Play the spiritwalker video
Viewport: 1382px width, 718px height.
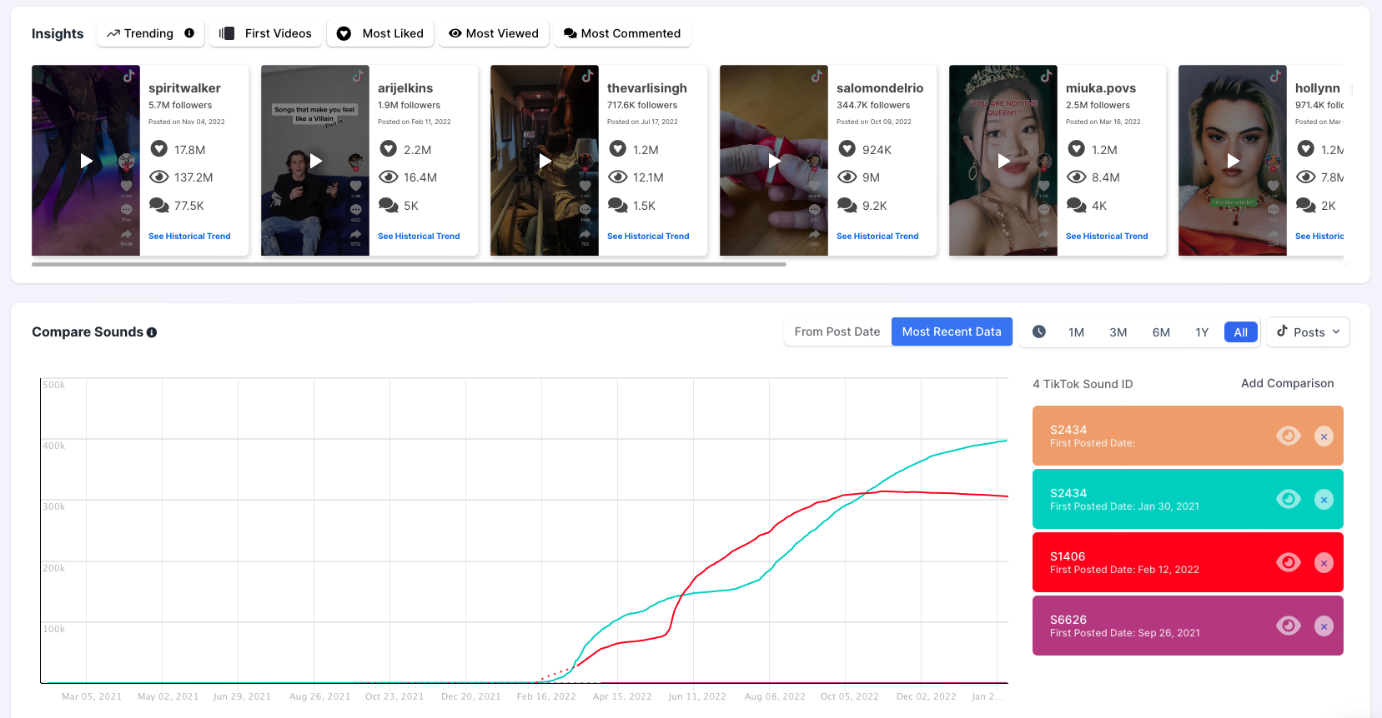[x=86, y=161]
